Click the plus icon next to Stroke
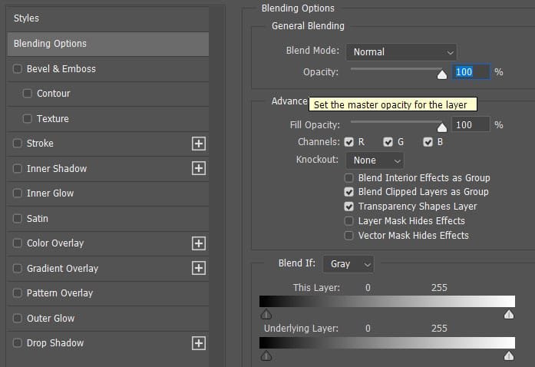The height and width of the screenshot is (367, 535). pos(199,144)
